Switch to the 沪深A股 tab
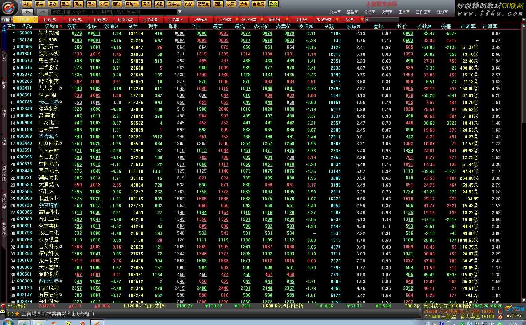Viewport: 526px width, 325px height. [201, 19]
